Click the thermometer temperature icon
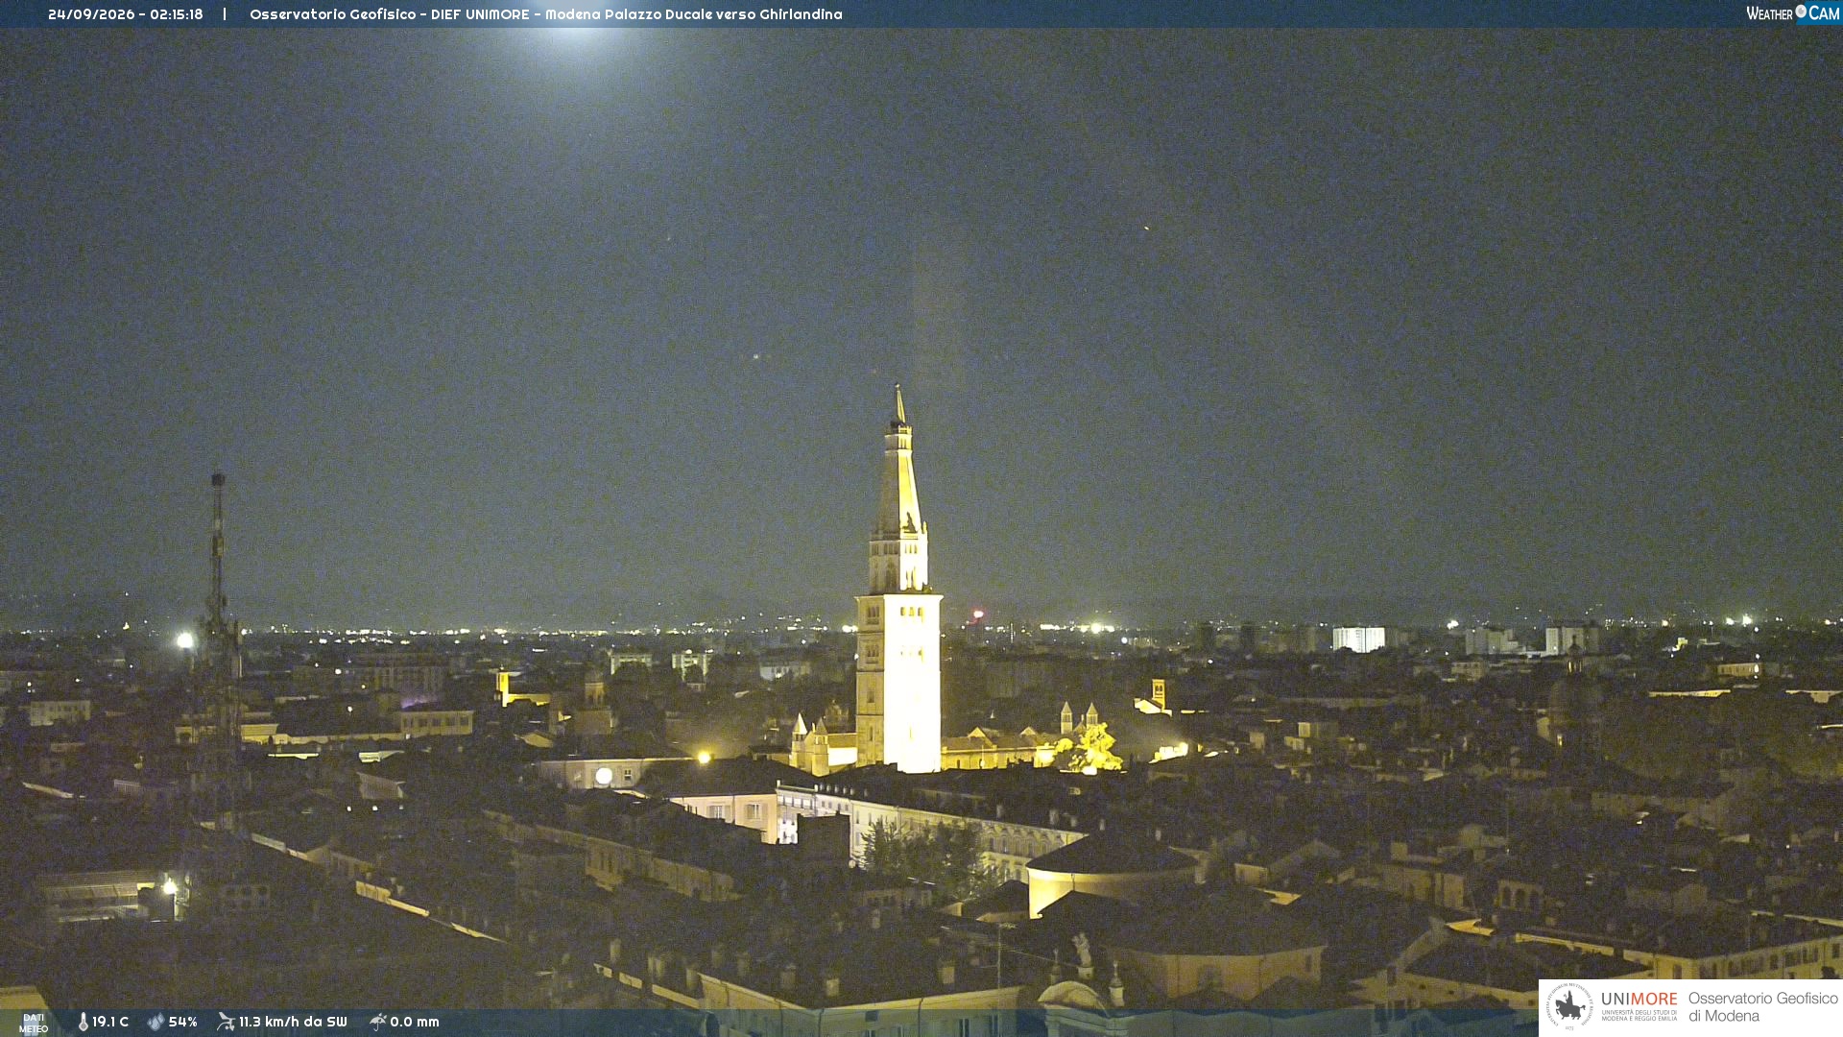1843x1037 pixels. coord(83,1022)
